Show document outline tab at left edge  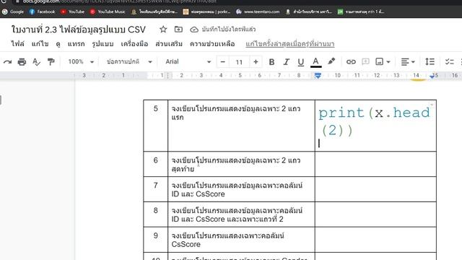pyautogui.click(x=1, y=100)
